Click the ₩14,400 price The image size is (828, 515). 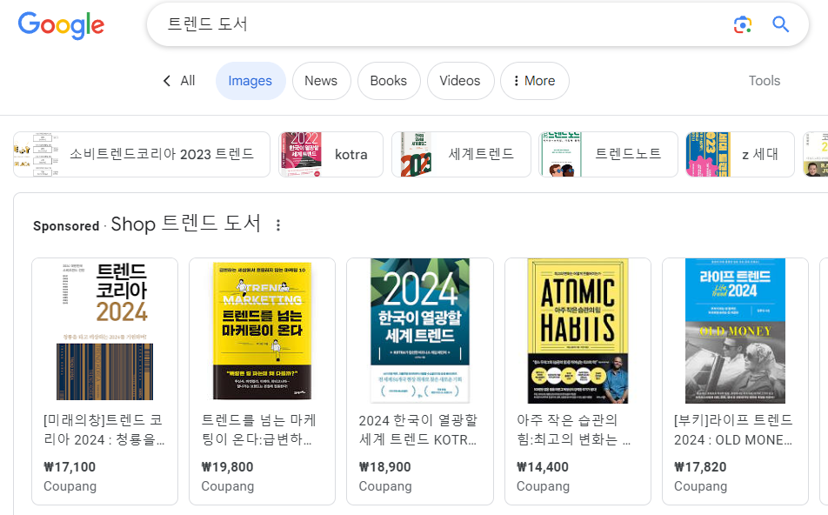[x=543, y=467]
